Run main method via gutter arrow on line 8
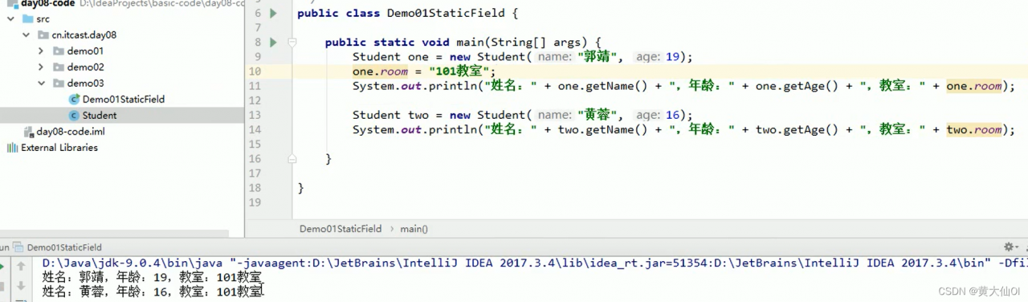 coord(273,43)
